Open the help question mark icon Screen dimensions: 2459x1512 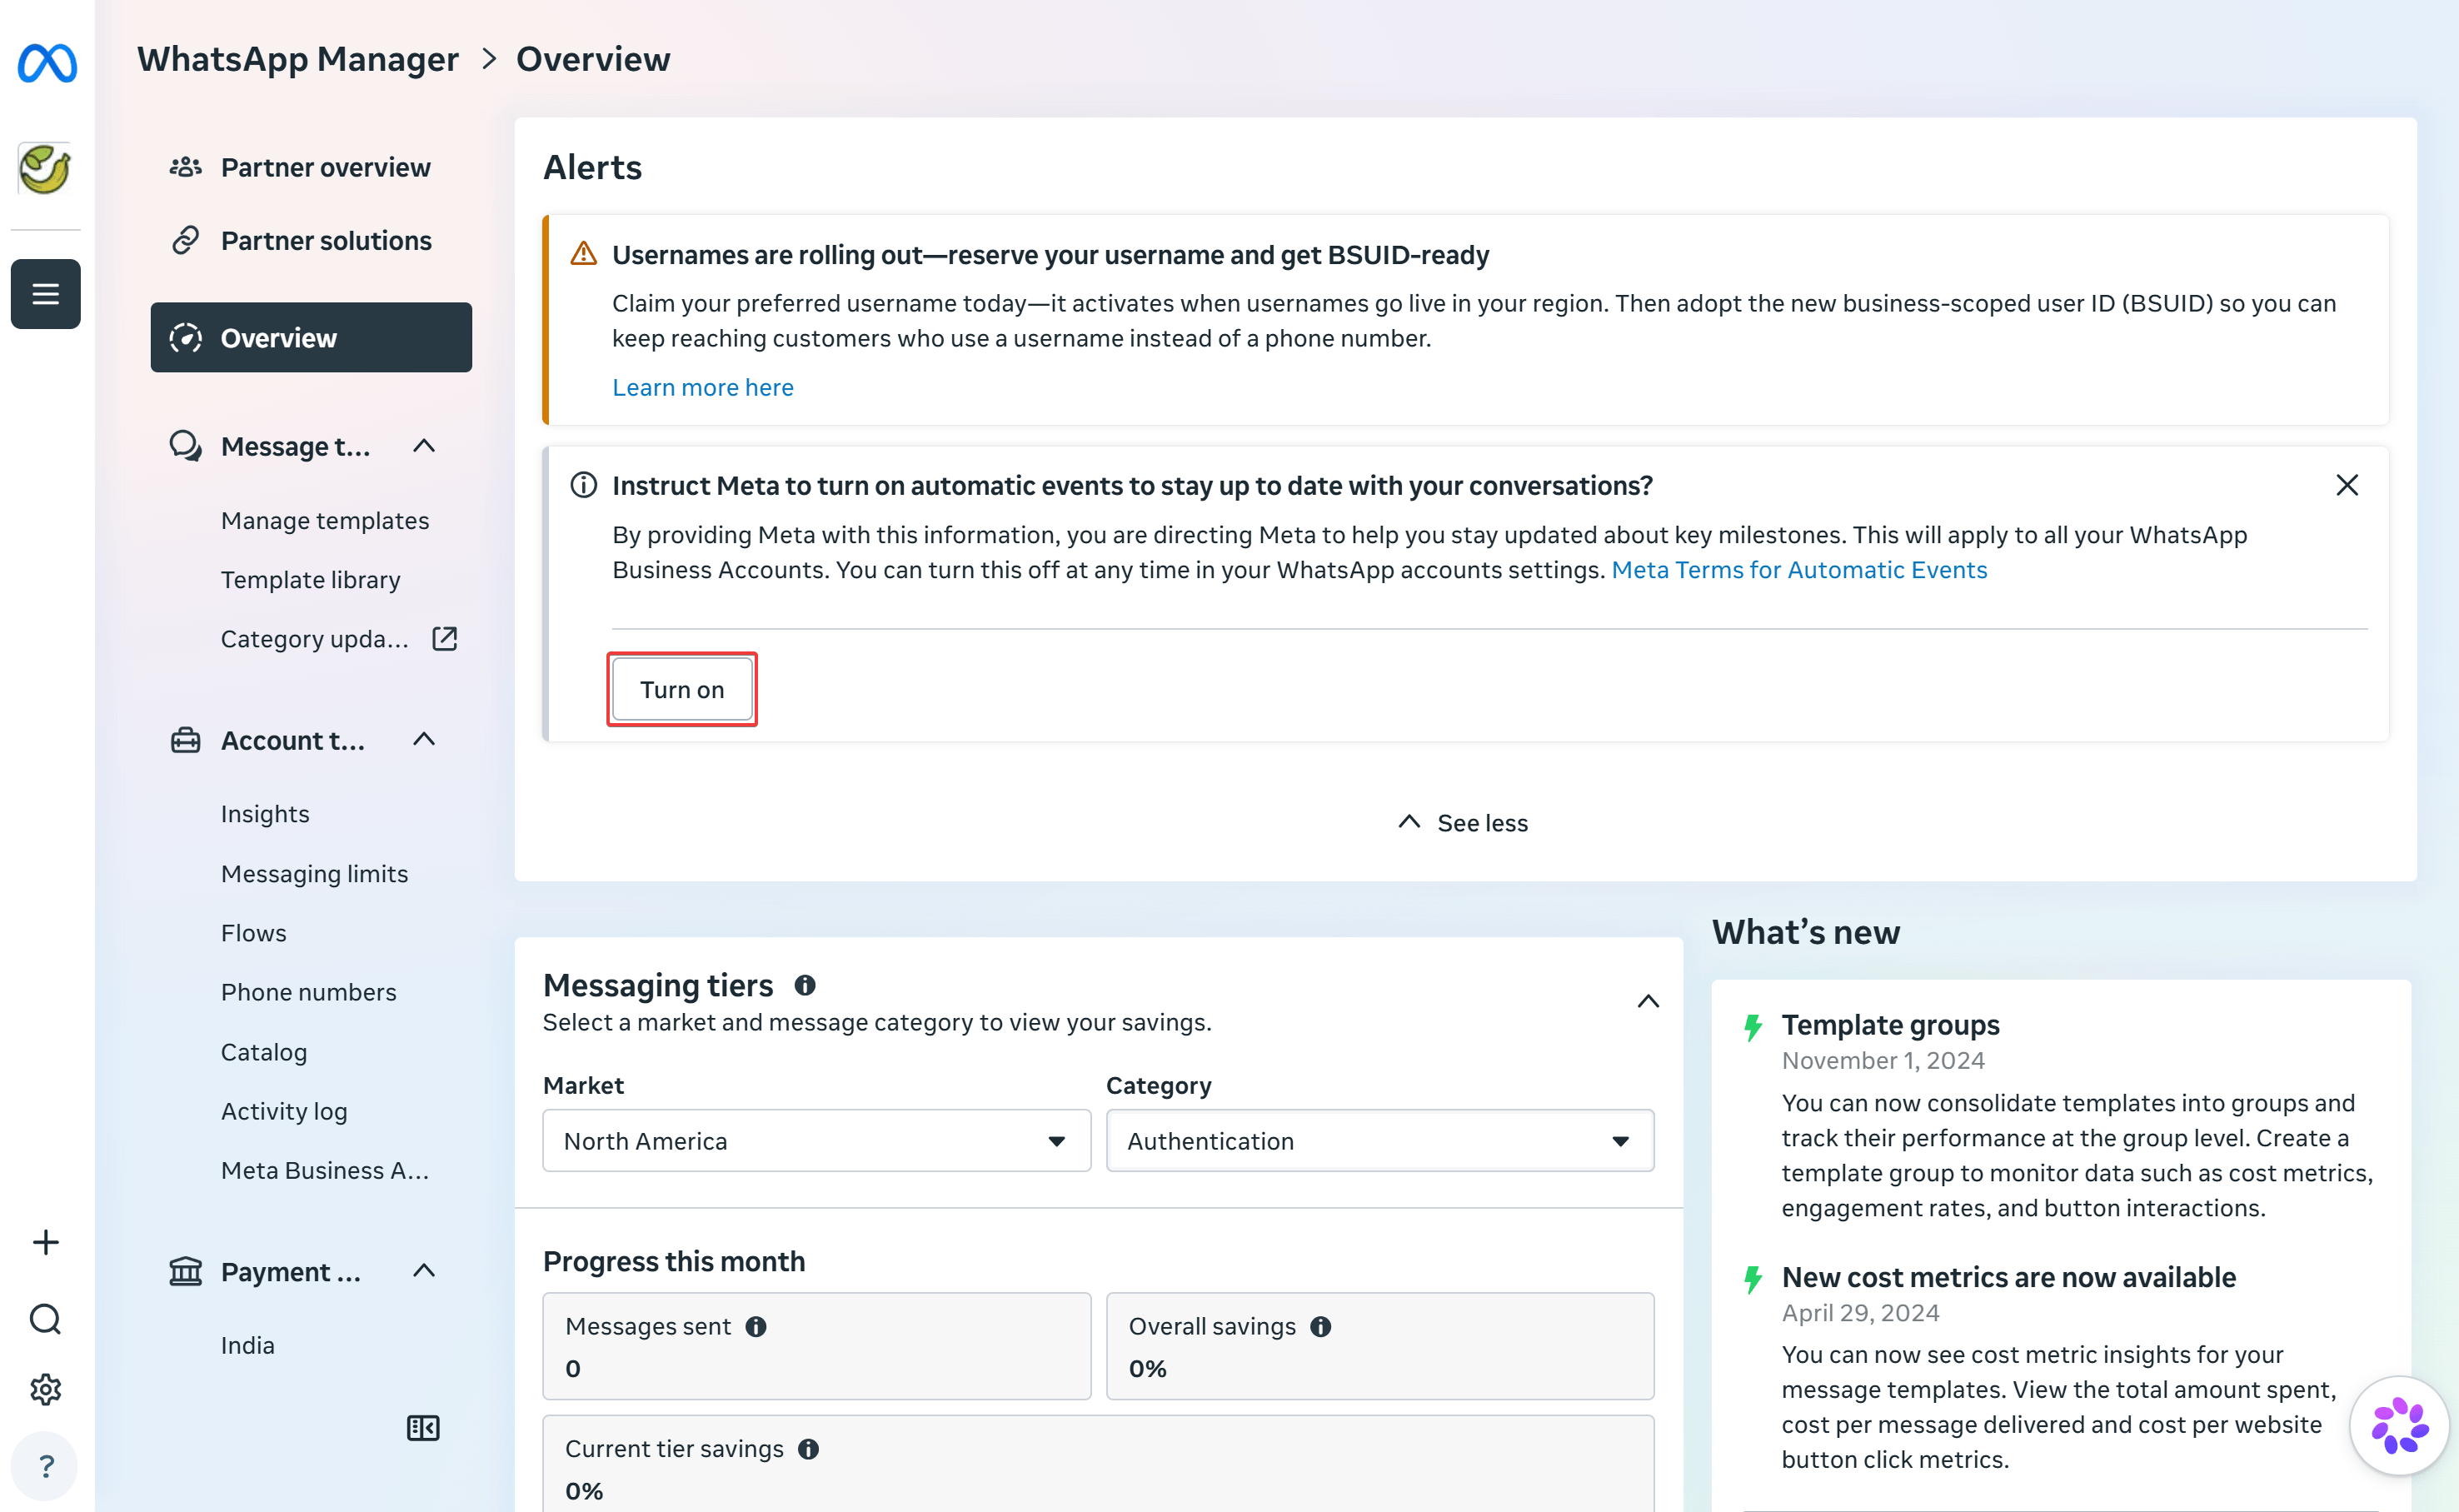pos(46,1466)
